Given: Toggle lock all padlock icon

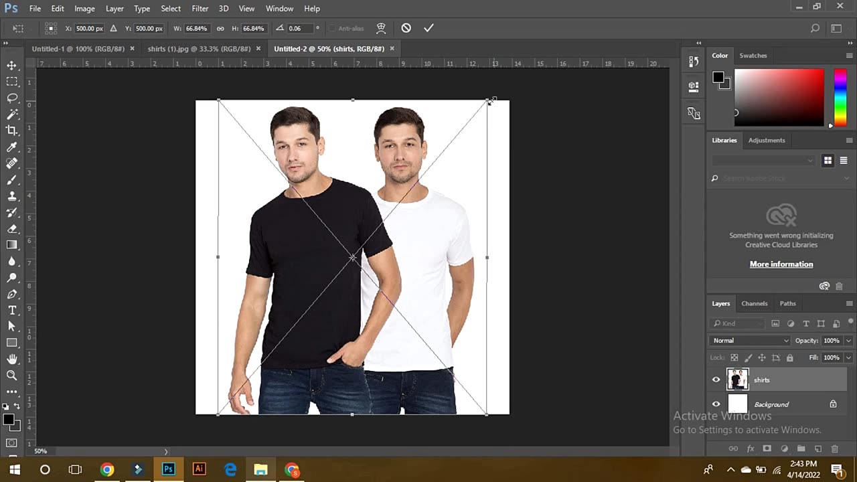Looking at the screenshot, I should (789, 358).
